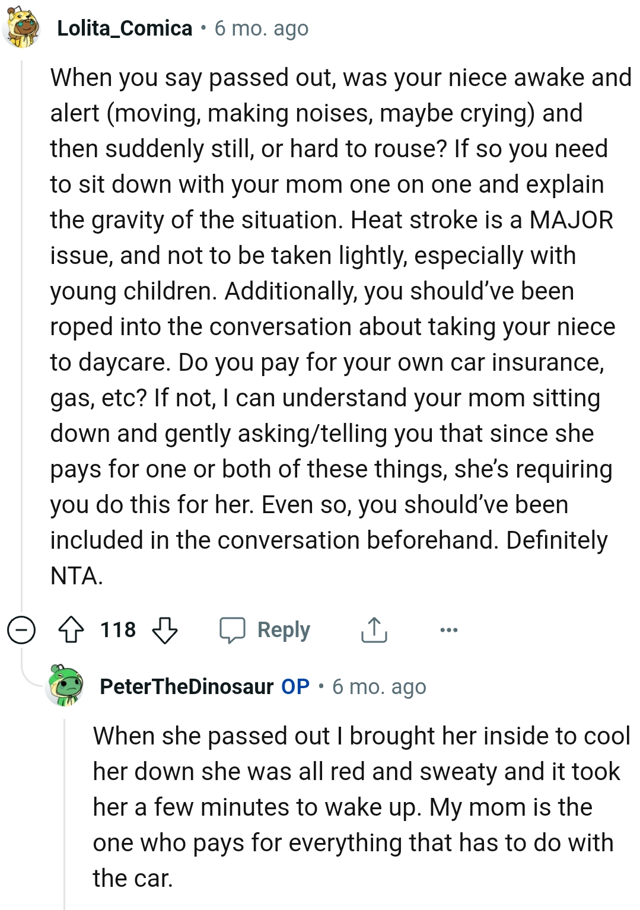This screenshot has width=640, height=910.
Task: Click PeterTheDinosaur's frog avatar
Action: pos(63,688)
